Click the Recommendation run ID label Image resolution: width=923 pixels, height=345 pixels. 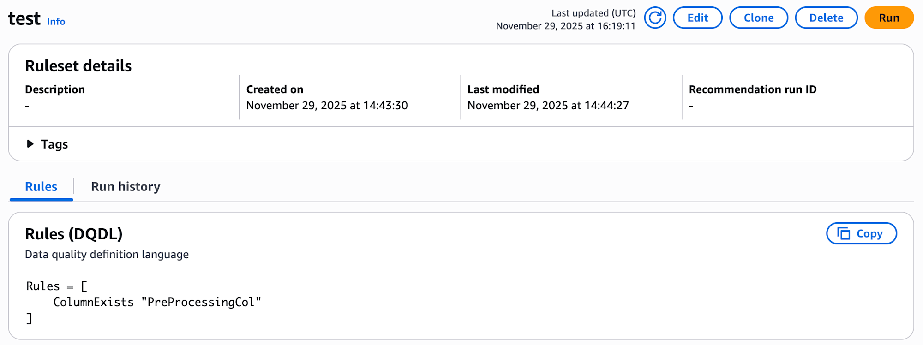(x=752, y=89)
